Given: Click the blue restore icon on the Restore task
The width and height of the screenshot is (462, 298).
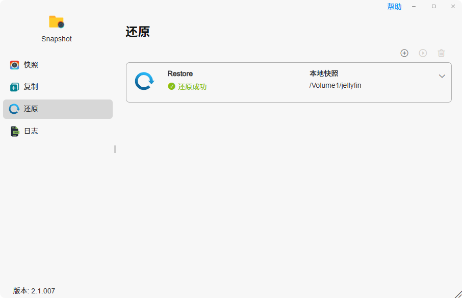Looking at the screenshot, I should tap(144, 80).
